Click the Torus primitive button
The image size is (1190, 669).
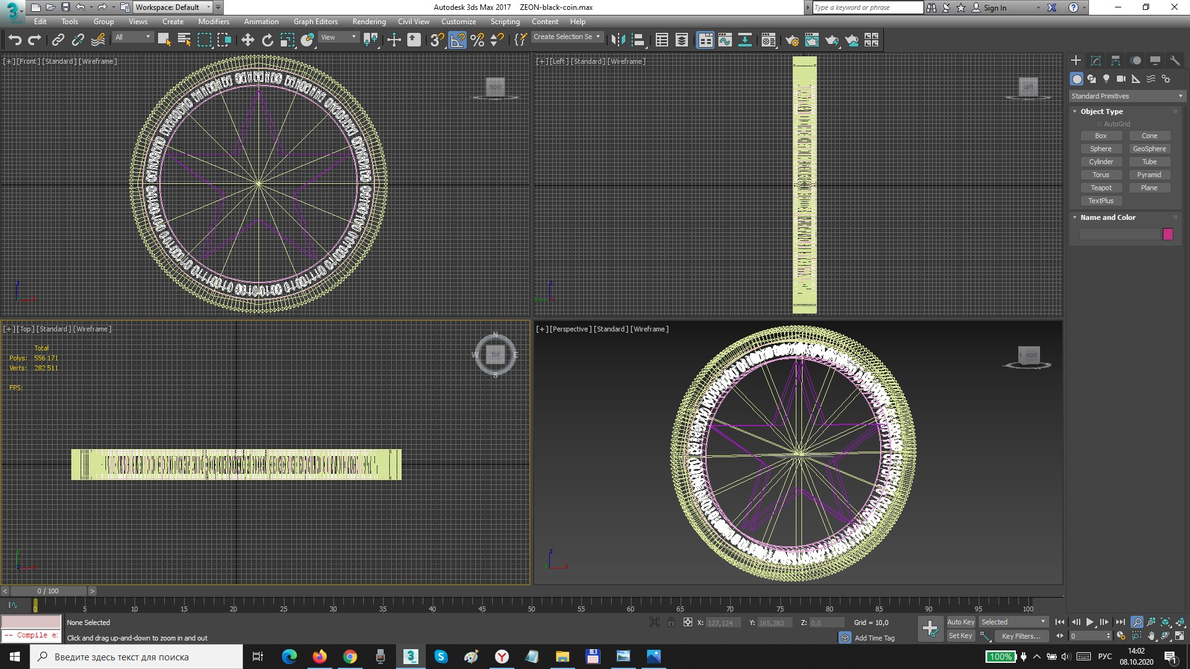(1101, 175)
